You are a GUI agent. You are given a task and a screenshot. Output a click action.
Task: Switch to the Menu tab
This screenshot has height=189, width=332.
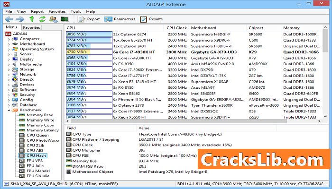coord(11,27)
